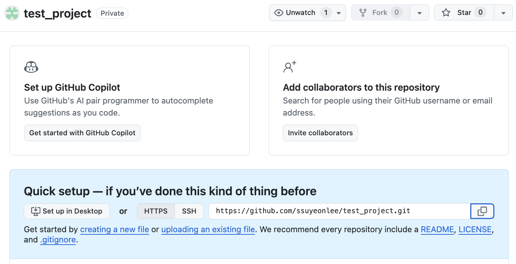Click the fork icon on Fork button
516x264 pixels.
(x=363, y=13)
